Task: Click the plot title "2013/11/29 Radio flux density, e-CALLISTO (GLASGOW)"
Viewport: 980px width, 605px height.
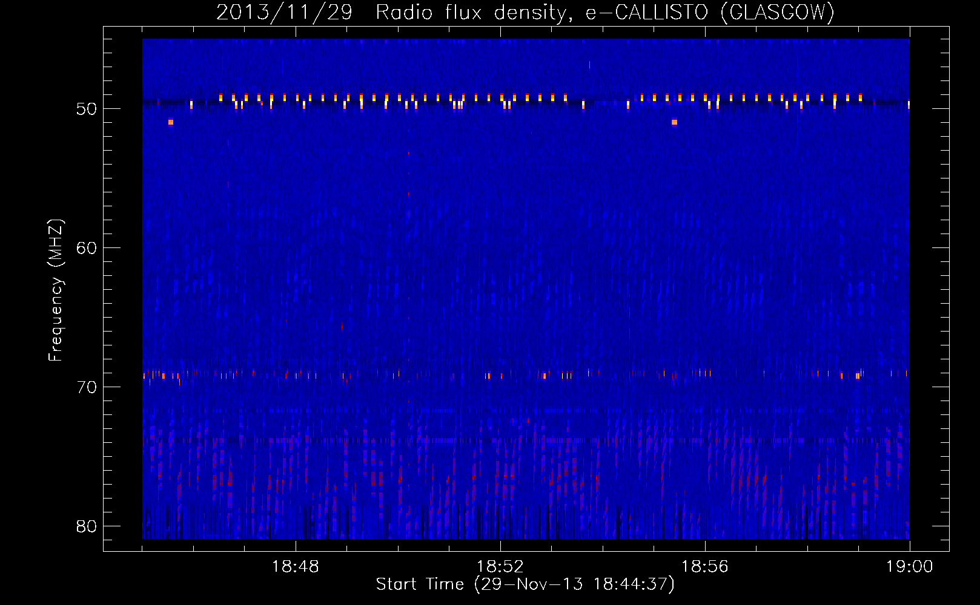Action: pos(525,12)
